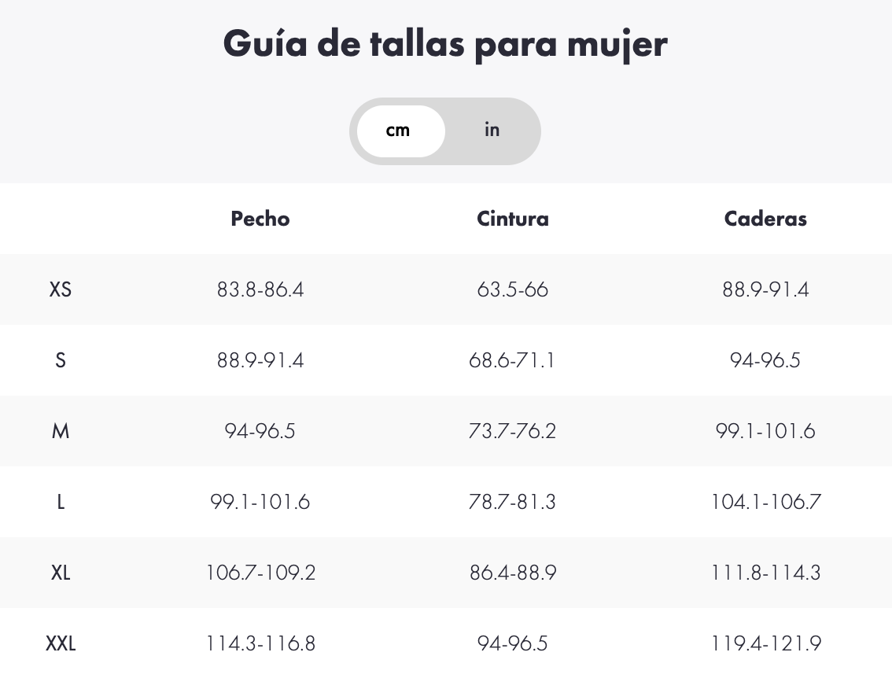
Task: Click XXL hips value 119.4-121.9
Action: [765, 643]
